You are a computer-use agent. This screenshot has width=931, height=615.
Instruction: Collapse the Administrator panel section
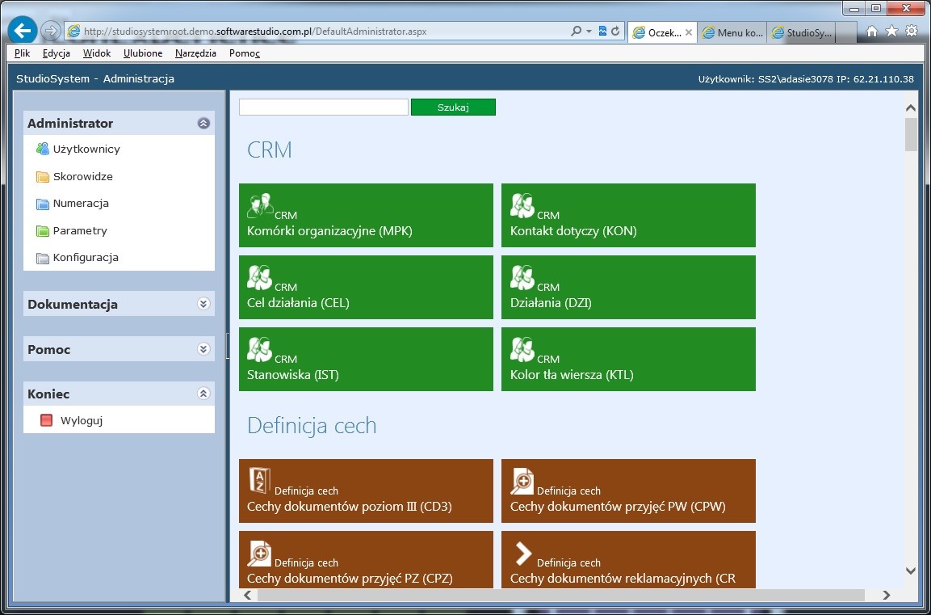tap(203, 124)
